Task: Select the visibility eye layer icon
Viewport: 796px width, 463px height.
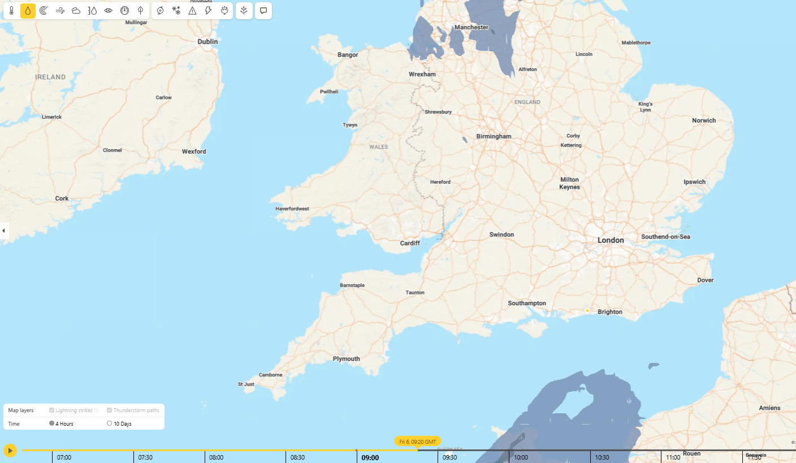Action: click(x=108, y=11)
